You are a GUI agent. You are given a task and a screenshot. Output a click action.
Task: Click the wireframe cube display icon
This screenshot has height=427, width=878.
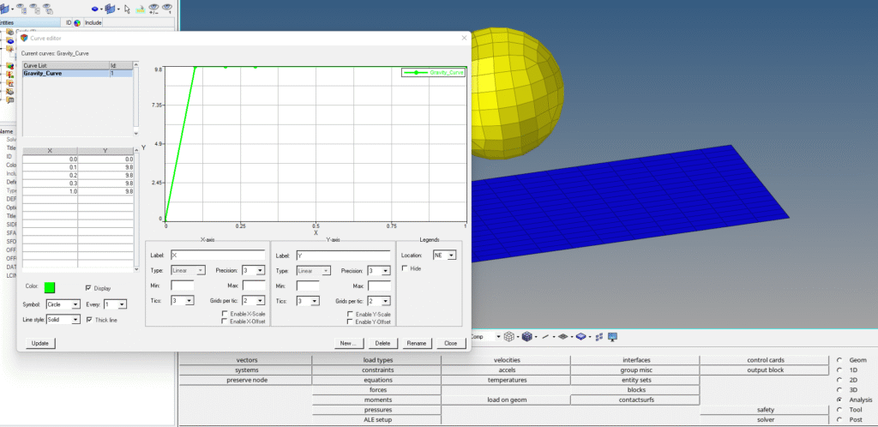coord(508,337)
